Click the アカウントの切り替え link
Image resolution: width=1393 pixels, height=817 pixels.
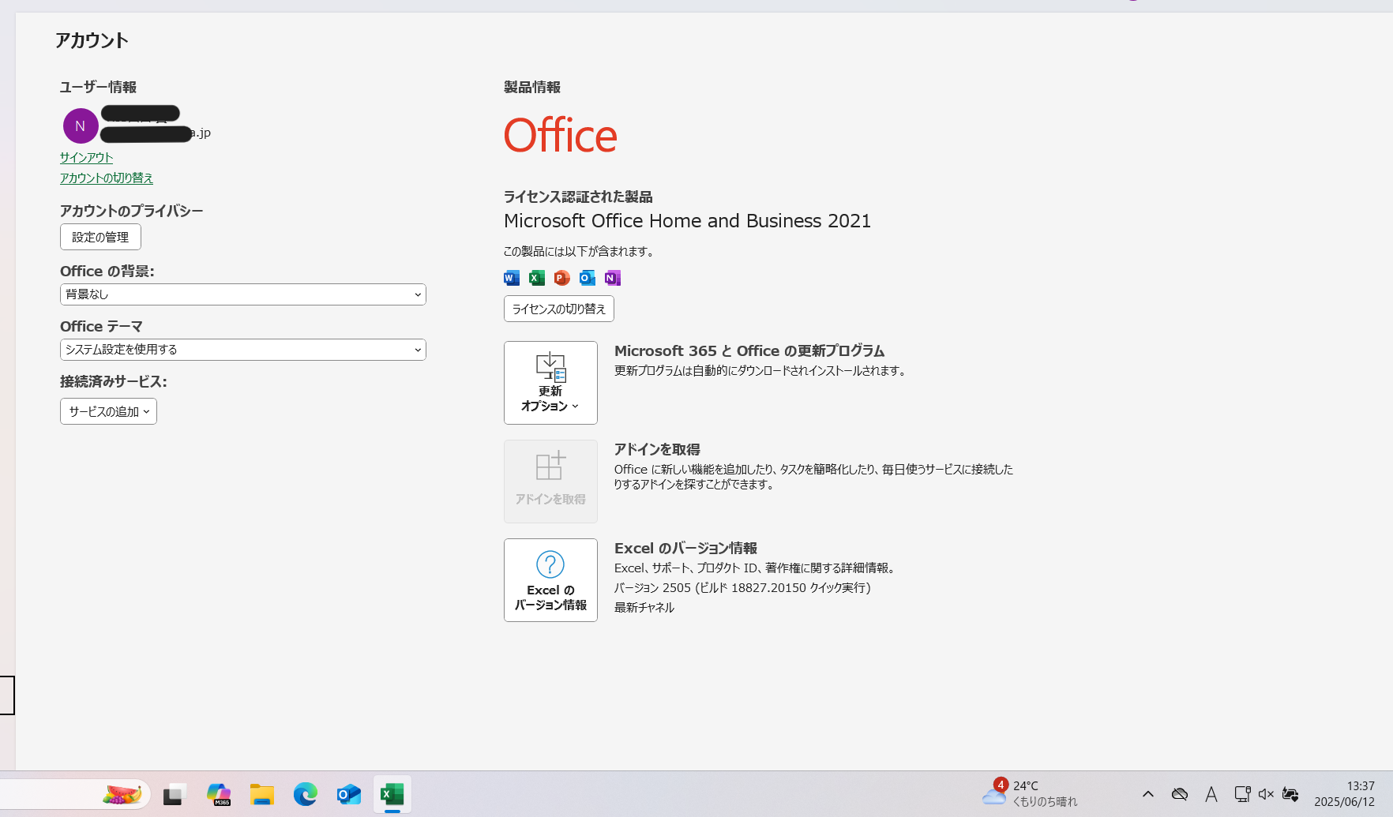[107, 178]
